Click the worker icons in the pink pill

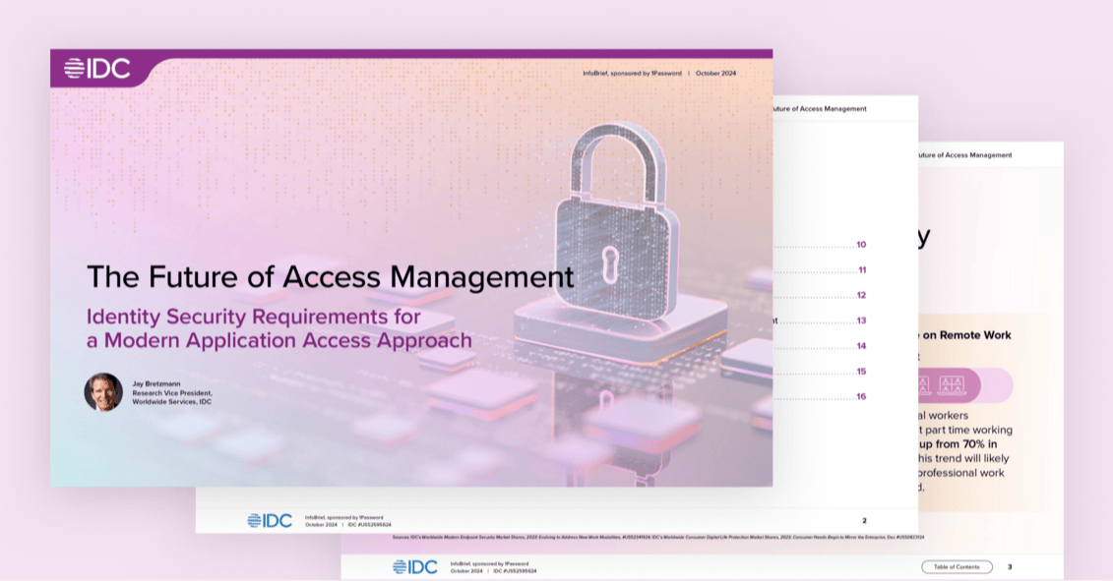coord(937,384)
